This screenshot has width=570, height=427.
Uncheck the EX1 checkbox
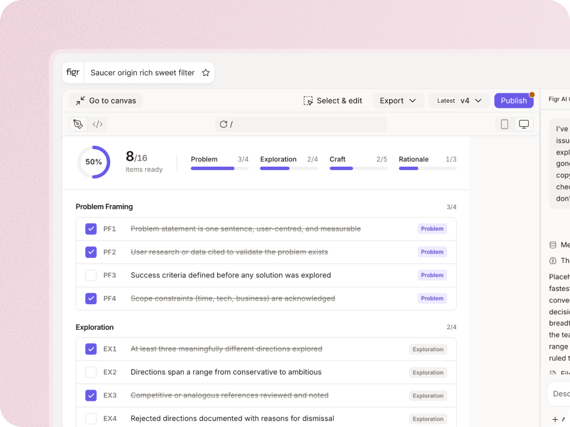(x=91, y=349)
